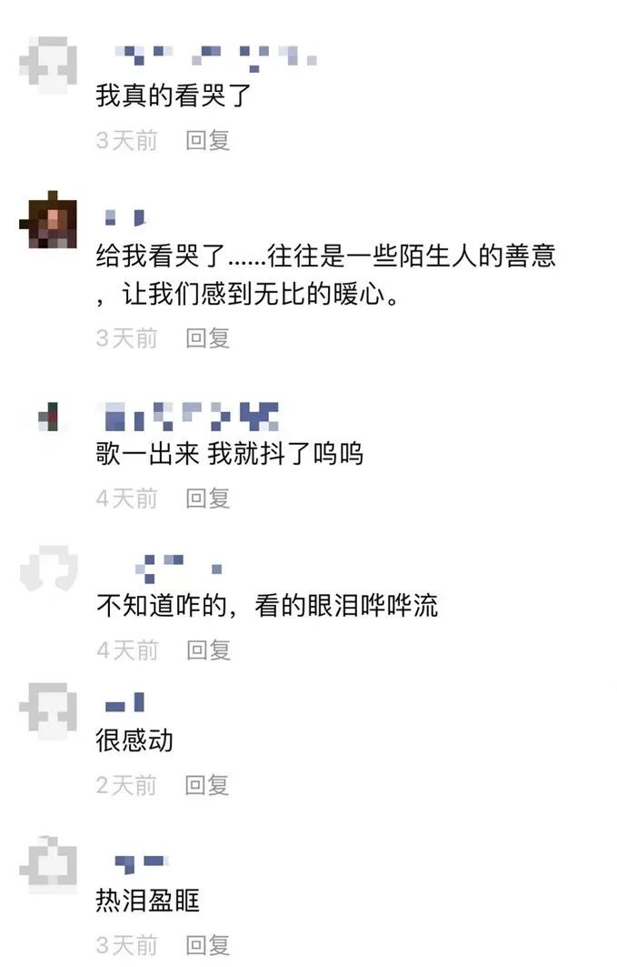Open username above 给我看哭了 comment
The width and height of the screenshot is (617, 967).
pyautogui.click(x=126, y=217)
